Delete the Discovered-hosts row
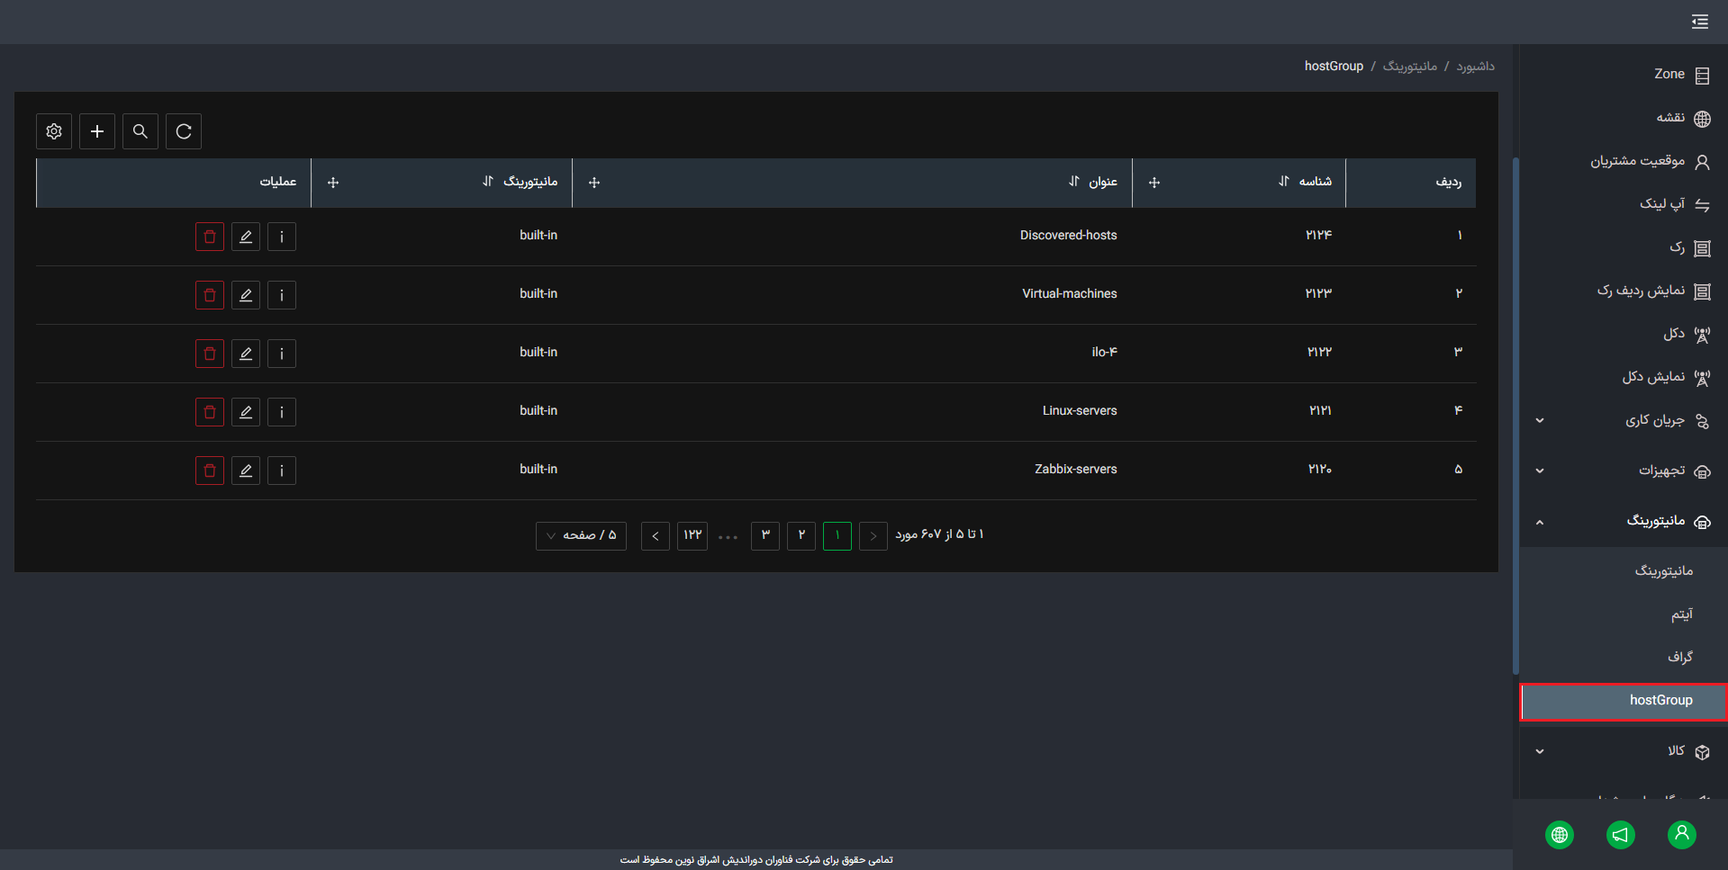 pyautogui.click(x=210, y=237)
